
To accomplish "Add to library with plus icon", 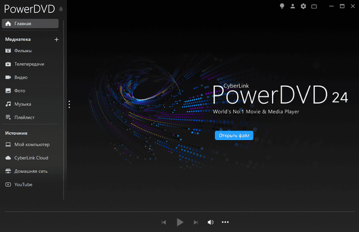I will [56, 40].
